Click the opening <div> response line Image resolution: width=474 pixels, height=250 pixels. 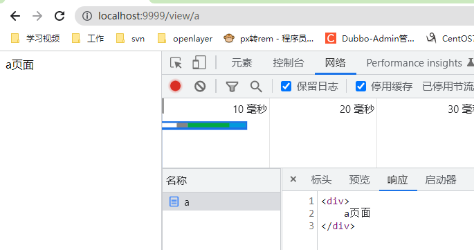click(335, 202)
